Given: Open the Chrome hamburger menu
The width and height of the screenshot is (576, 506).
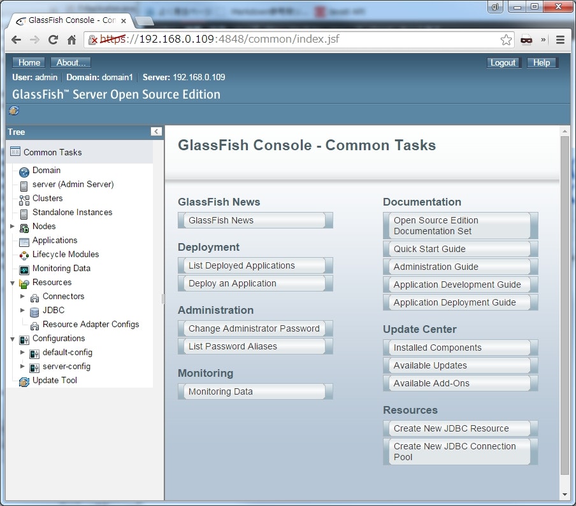Looking at the screenshot, I should pos(560,39).
